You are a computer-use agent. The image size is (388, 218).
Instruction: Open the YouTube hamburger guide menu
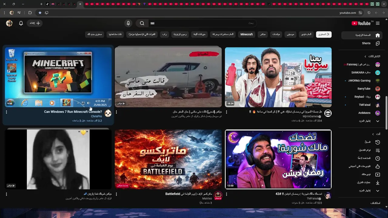pos(378,23)
